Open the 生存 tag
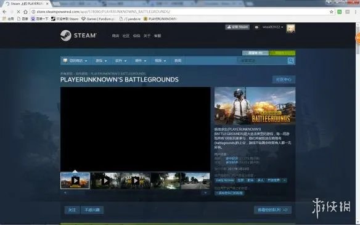360x225 pixels. pyautogui.click(x=240, y=181)
